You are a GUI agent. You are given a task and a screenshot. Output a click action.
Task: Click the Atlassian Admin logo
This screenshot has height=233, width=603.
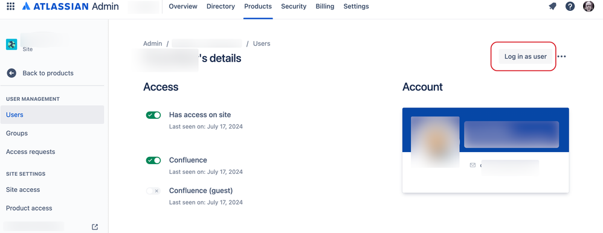pos(70,6)
